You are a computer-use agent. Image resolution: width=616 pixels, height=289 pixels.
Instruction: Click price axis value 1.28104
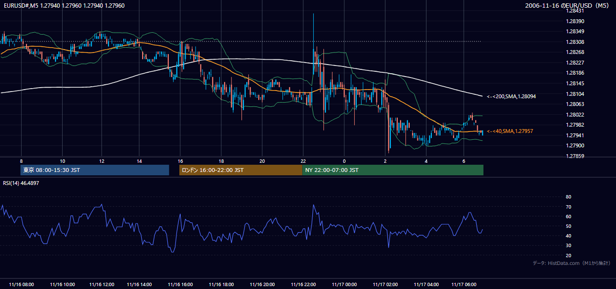tap(576, 94)
